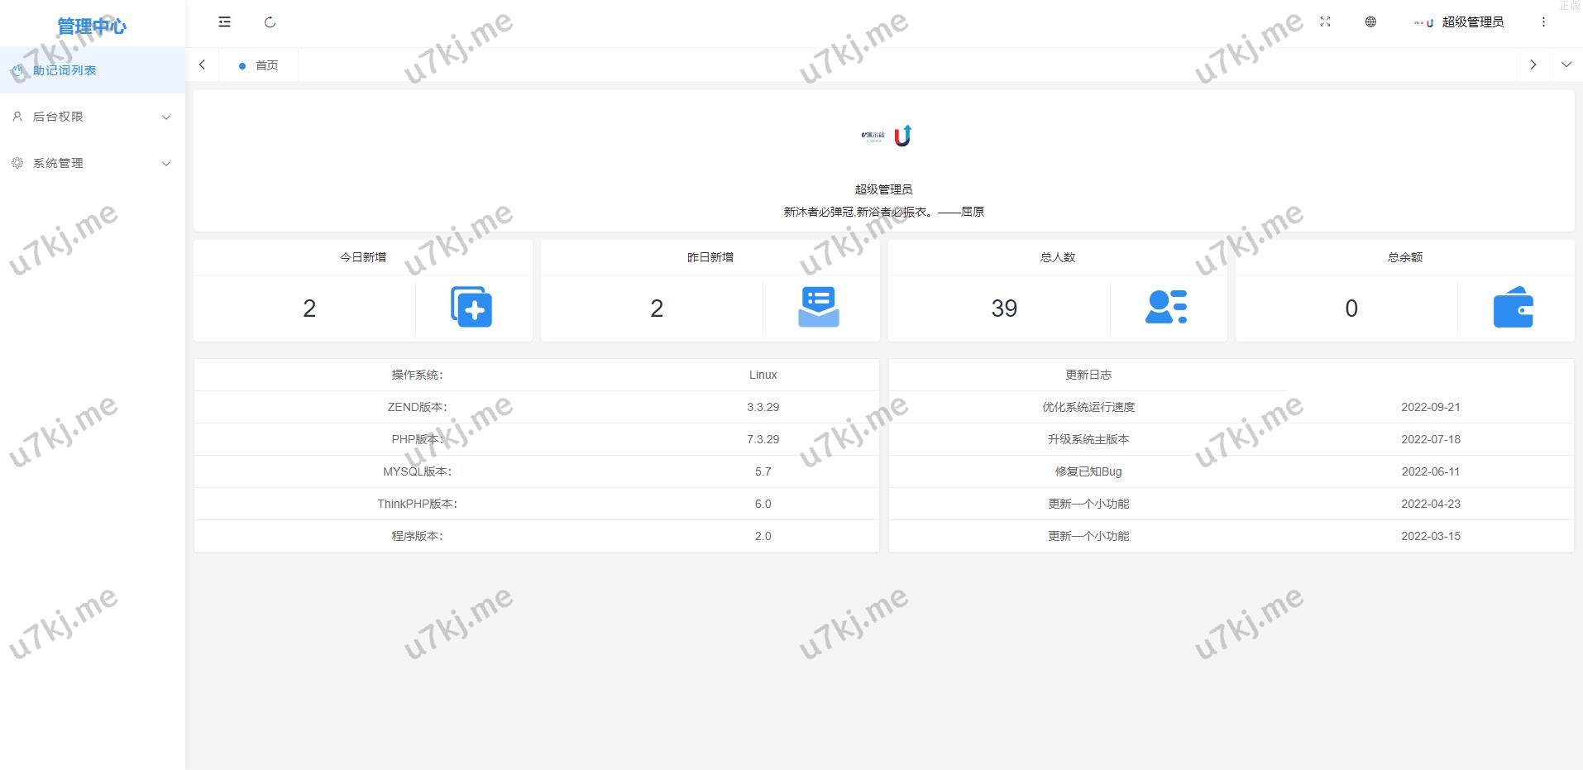Click the 管理中心 logo title
This screenshot has height=770, width=1583.
click(x=91, y=26)
